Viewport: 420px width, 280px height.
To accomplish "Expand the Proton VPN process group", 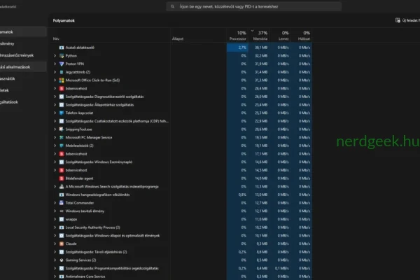I will click(55, 64).
